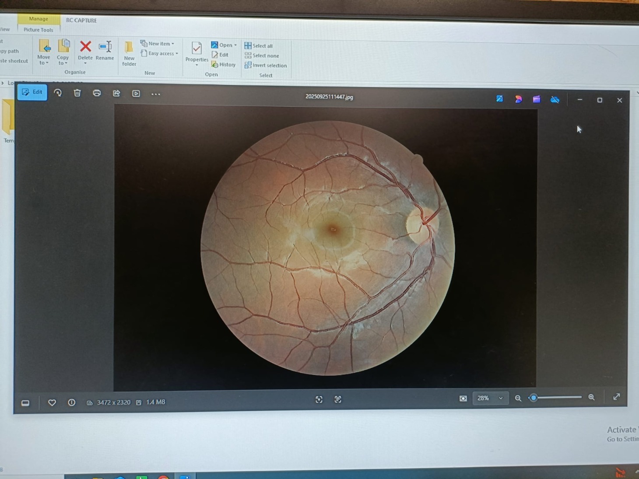
Task: Enter full screen with expand arrow icon
Action: (616, 397)
